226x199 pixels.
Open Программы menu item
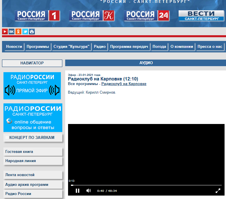point(38,47)
